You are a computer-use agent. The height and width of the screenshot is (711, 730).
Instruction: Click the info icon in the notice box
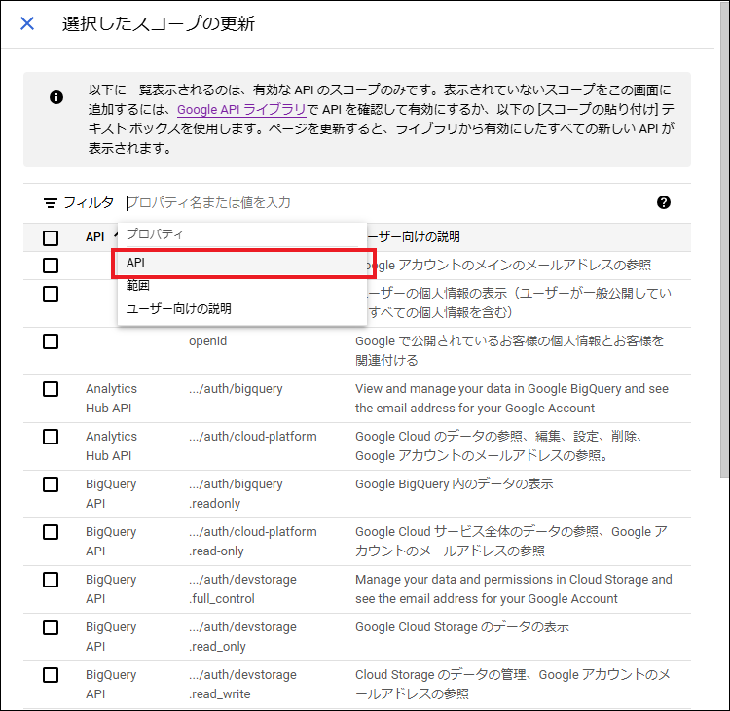point(56,97)
